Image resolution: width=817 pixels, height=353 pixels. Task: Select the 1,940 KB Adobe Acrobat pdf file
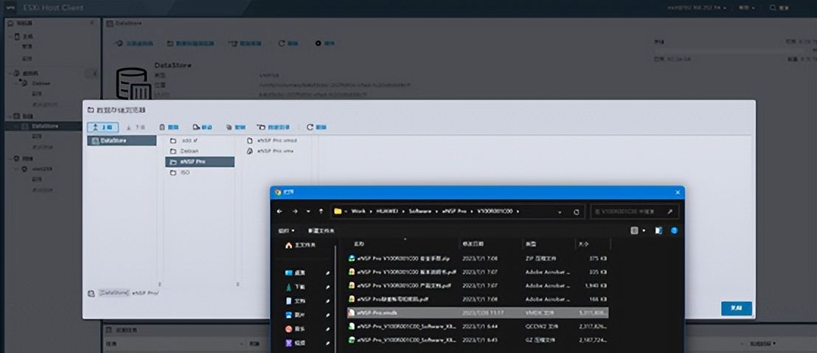[x=478, y=286]
